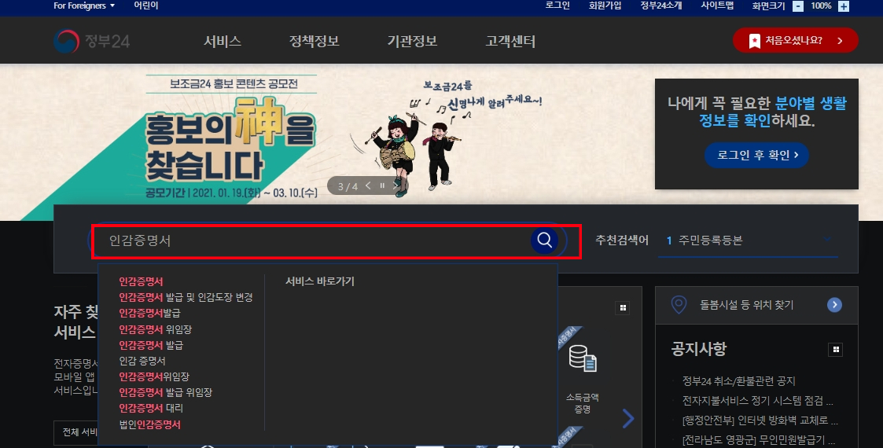Increase screen size with plus button
Screen dimensions: 883x448
tap(844, 6)
